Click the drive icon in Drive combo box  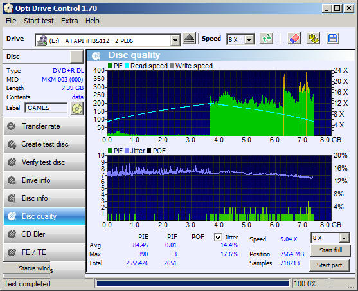[x=42, y=41]
